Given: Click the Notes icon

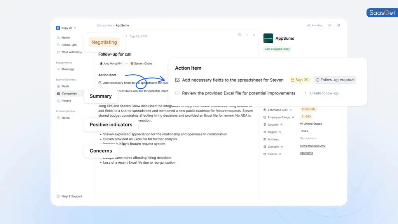Looking at the screenshot, I should (58, 117).
